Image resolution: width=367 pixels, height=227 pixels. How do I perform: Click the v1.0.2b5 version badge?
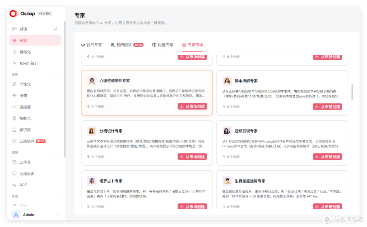tap(45, 14)
